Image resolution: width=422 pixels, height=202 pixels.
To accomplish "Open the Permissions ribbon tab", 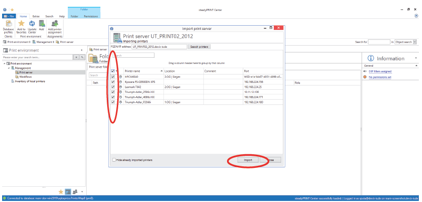I will 91,16.
